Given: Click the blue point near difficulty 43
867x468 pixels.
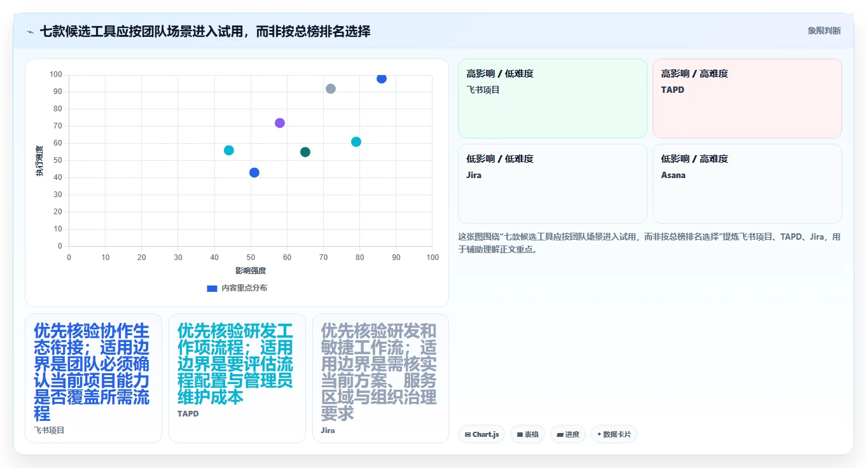Looking at the screenshot, I should [254, 172].
